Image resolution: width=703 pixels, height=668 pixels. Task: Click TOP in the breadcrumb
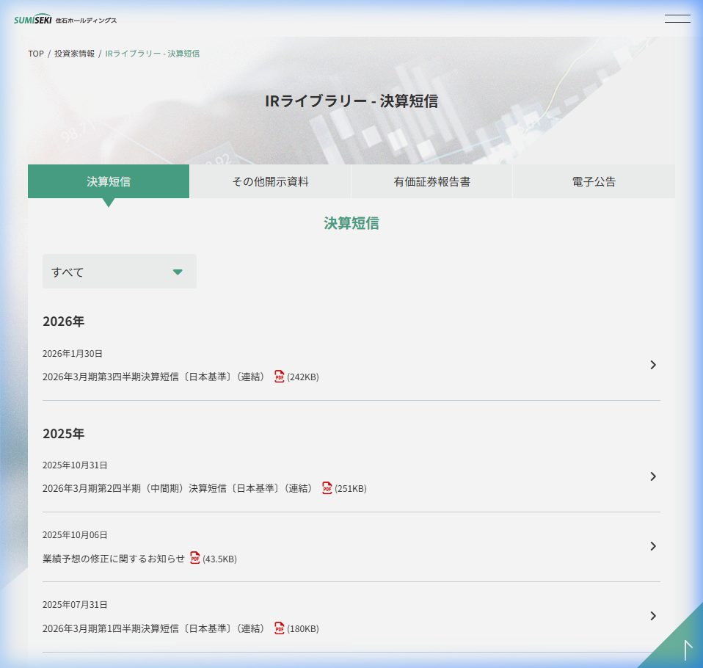click(x=34, y=54)
